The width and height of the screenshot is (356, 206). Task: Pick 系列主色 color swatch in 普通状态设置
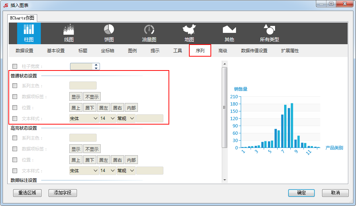coord(83,85)
